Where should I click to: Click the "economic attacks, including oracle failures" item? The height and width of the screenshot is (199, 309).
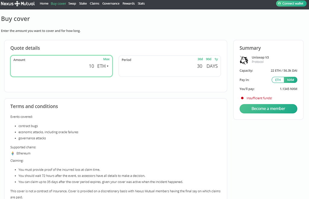[48, 132]
